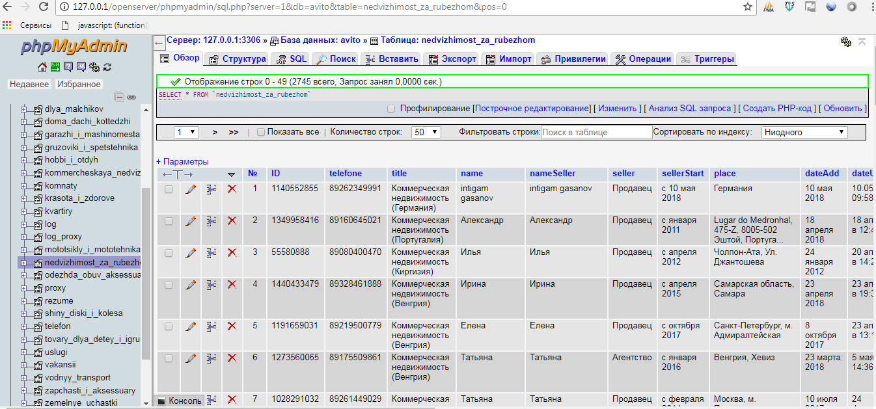Open the sort by index dropdown
876x409 pixels.
804,132
